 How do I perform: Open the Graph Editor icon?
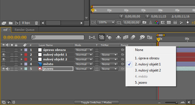tap(150, 37)
